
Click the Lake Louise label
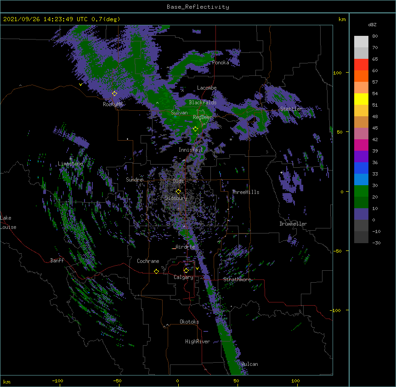[x=8, y=222]
